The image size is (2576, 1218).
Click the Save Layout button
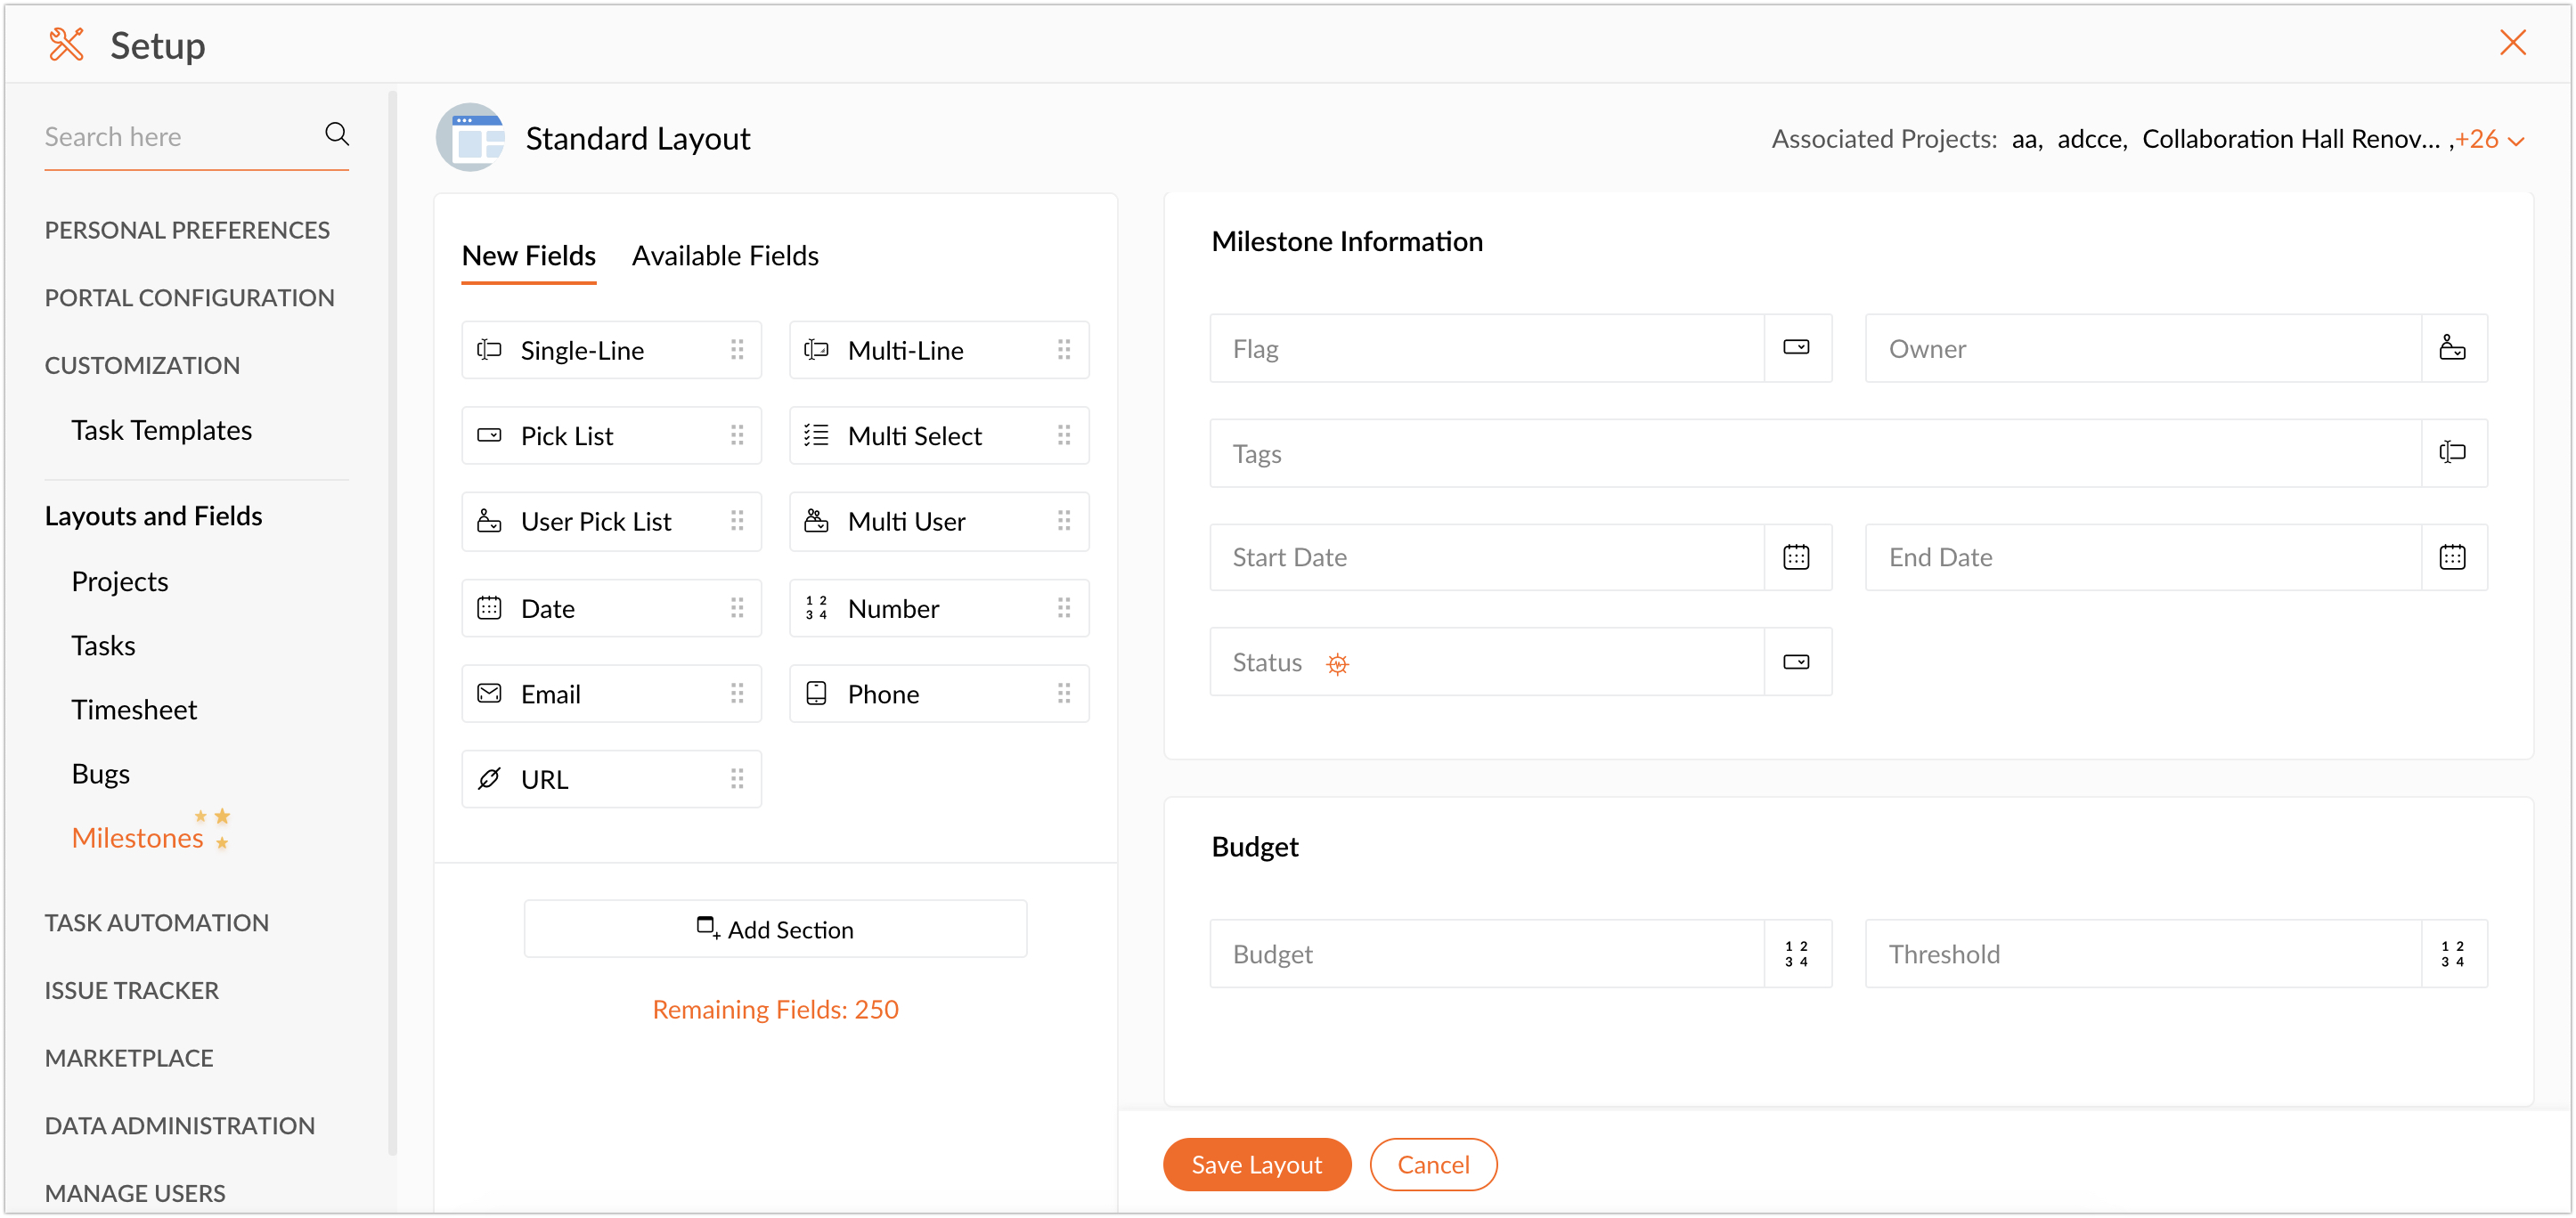coord(1256,1165)
